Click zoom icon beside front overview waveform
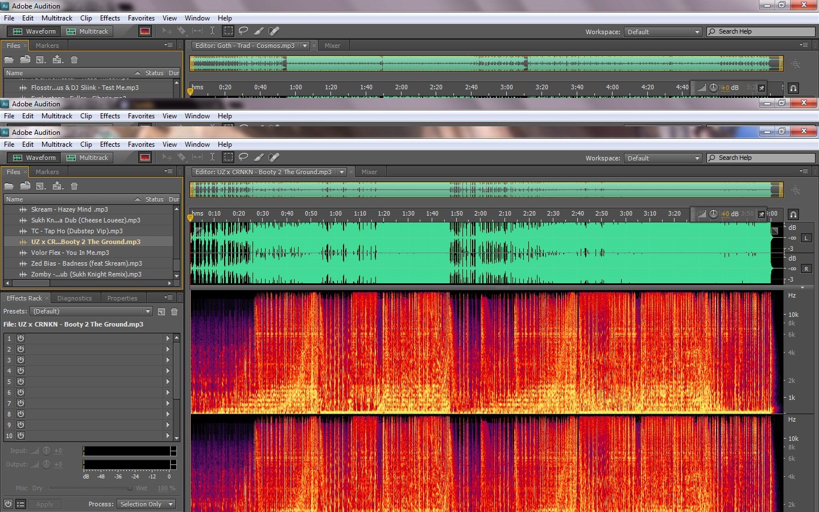819x512 pixels. (796, 191)
